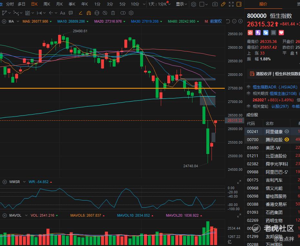Image resolution: width=300 pixels, height=246 pixels.
Task: Open layout square dropdown arrow
Action: point(206,4)
